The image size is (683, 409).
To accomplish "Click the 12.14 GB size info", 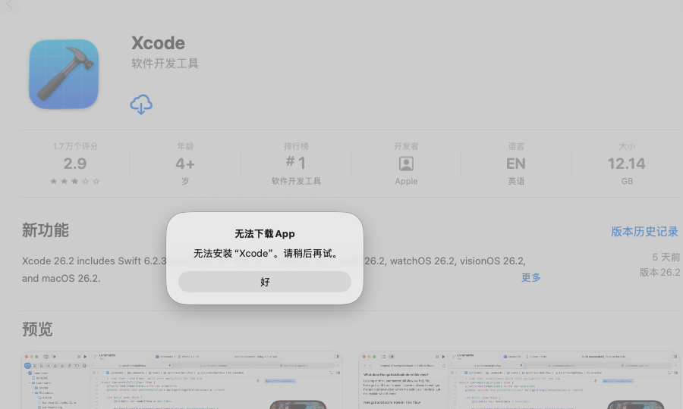I will click(x=626, y=164).
